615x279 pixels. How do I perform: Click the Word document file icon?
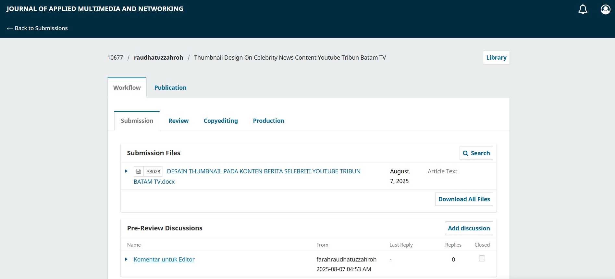click(139, 171)
